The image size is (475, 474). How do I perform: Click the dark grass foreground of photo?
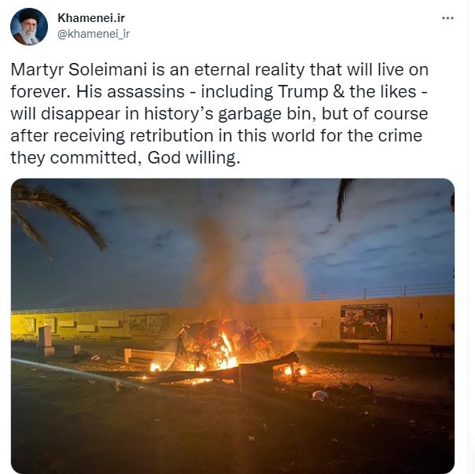pyautogui.click(x=212, y=433)
